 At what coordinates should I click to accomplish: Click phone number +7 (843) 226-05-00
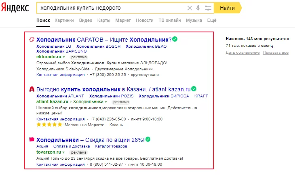point(108,119)
